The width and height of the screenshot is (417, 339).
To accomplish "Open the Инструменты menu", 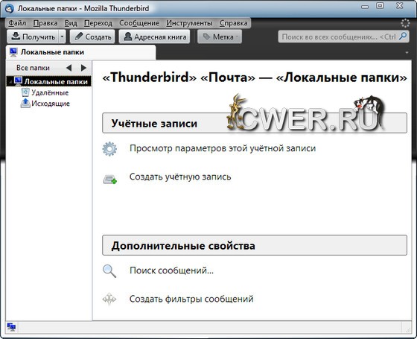I will click(x=189, y=23).
